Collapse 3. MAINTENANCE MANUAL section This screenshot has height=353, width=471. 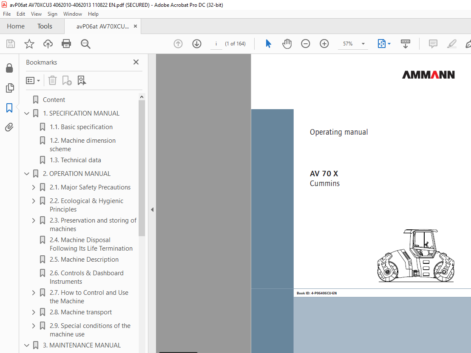27,345
